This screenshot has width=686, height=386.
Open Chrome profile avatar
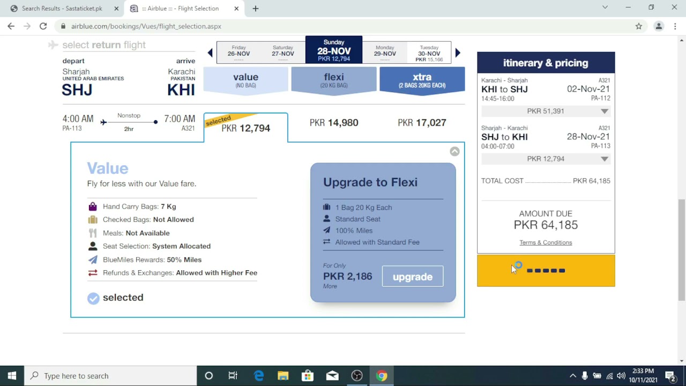point(659,26)
